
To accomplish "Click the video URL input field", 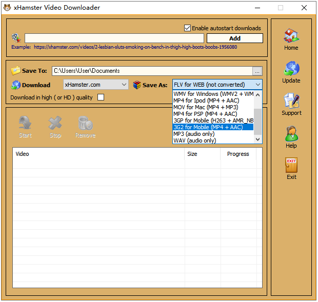I will tap(114, 38).
